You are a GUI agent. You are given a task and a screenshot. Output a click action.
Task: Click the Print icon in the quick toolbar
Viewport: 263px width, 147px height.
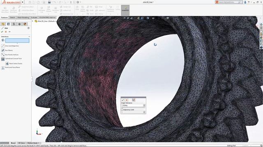(x=49, y=2)
